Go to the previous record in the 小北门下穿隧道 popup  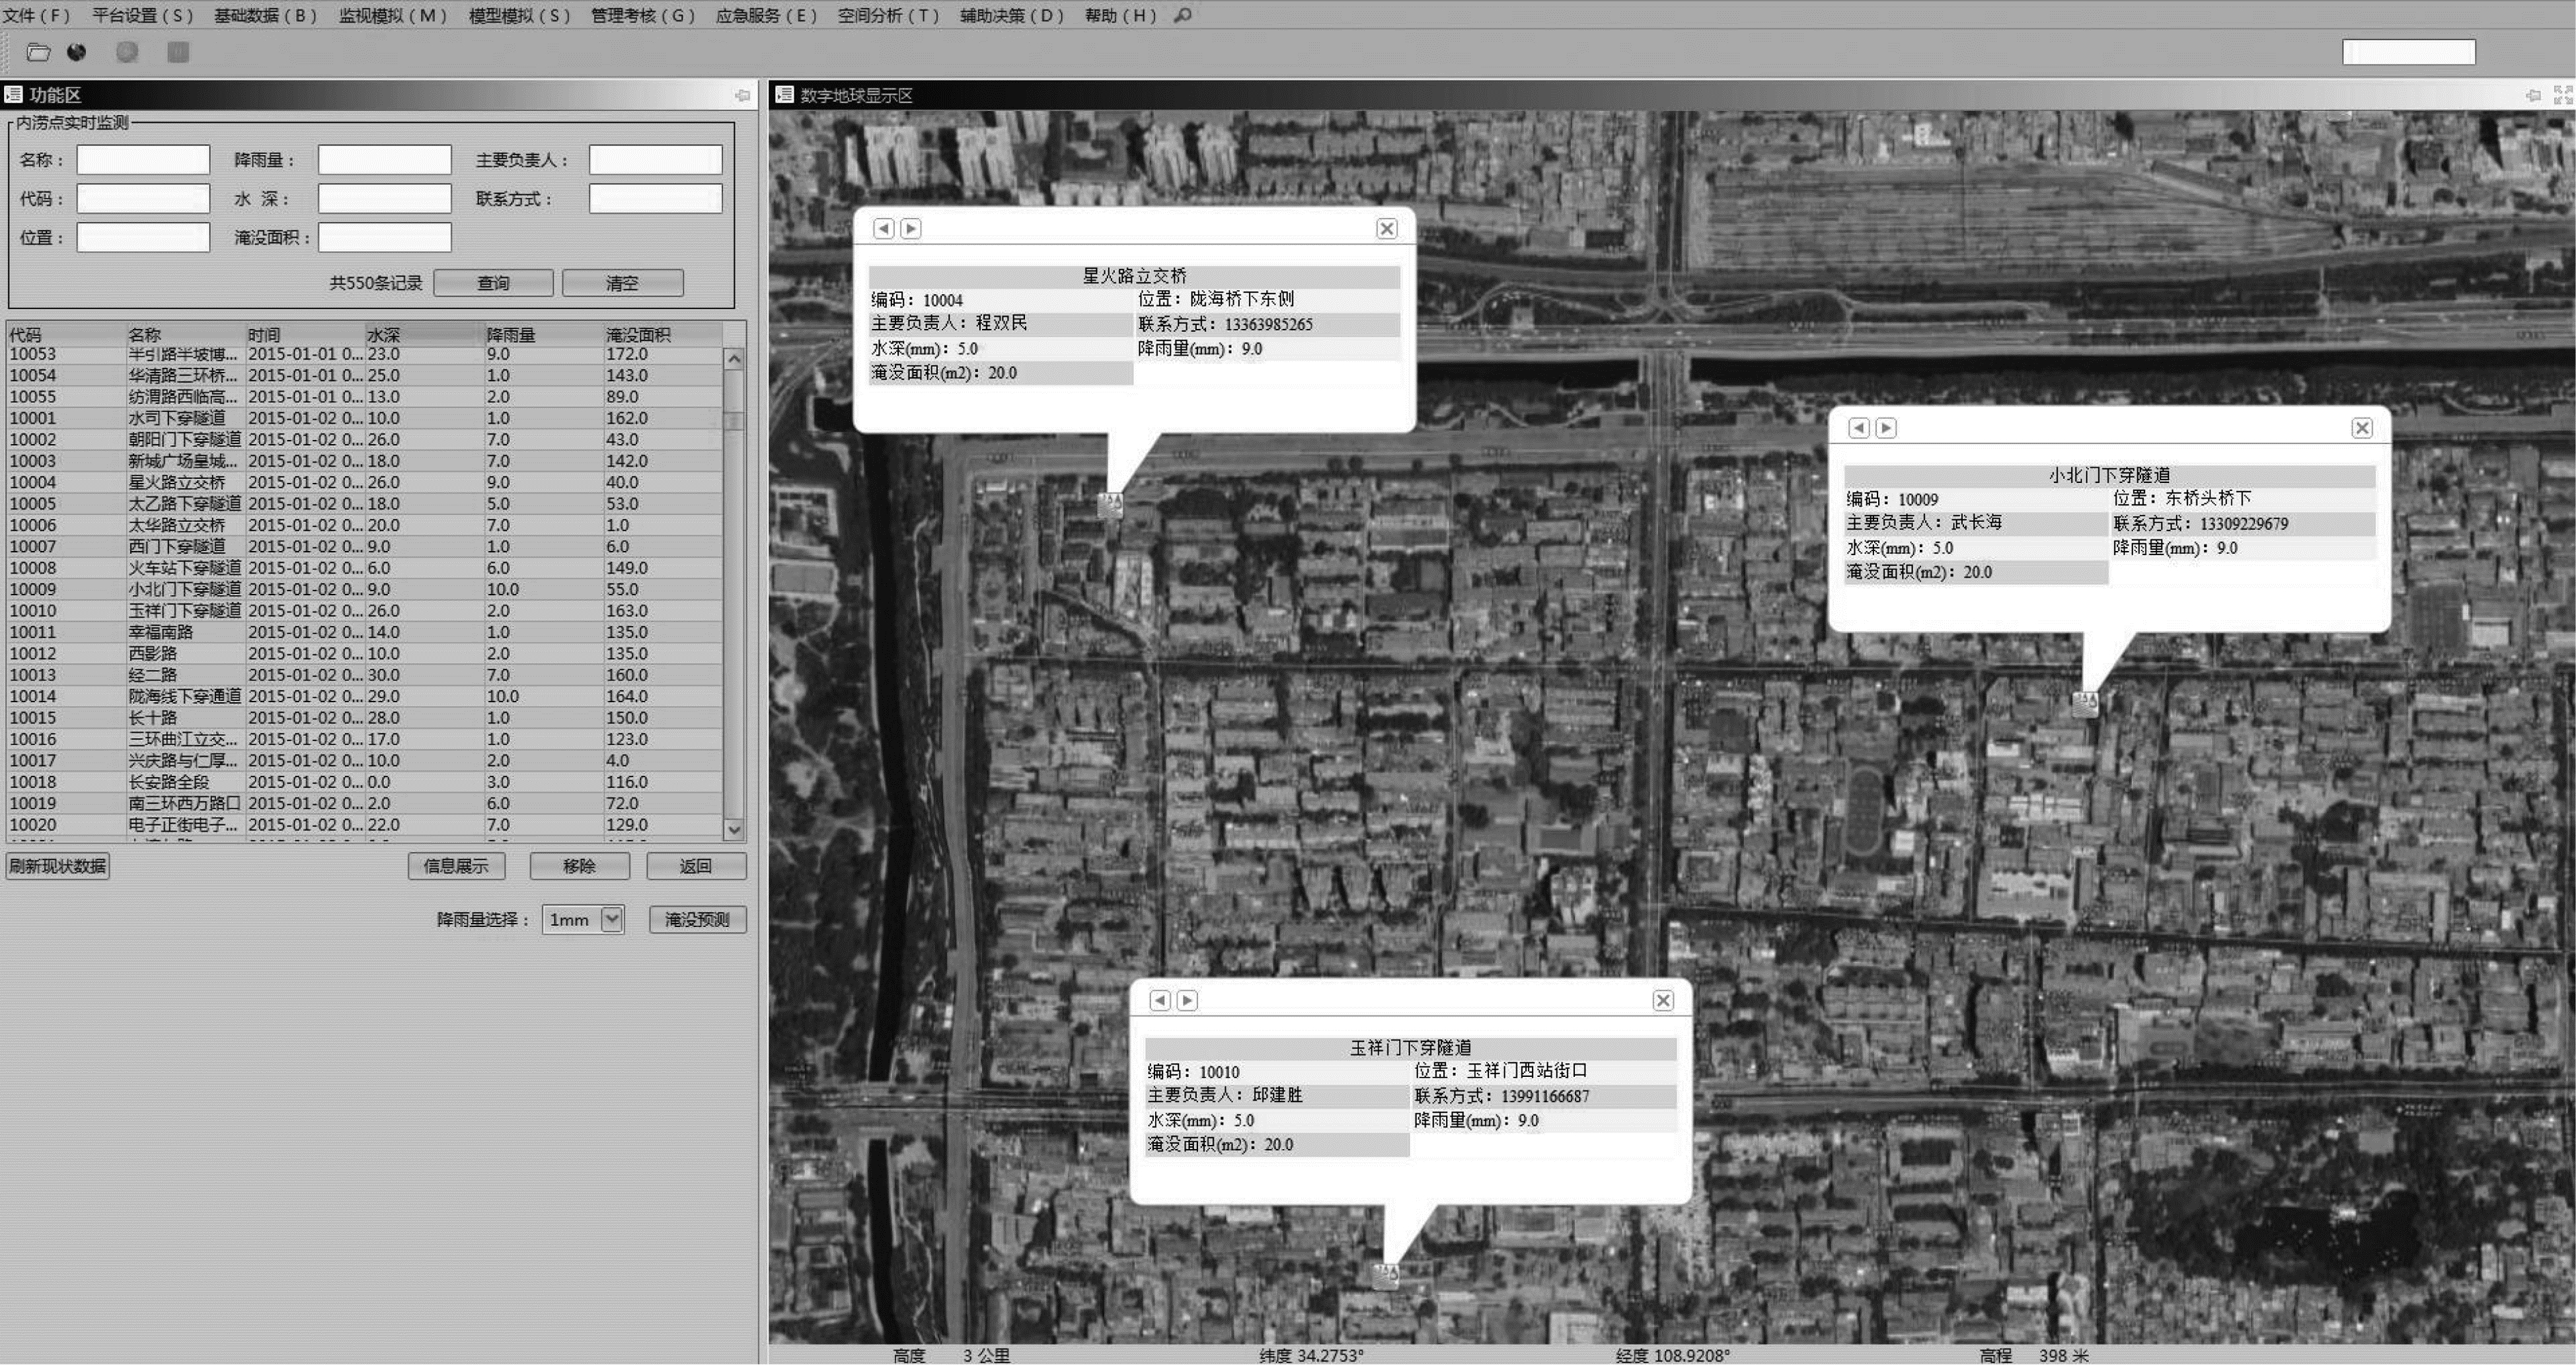pyautogui.click(x=1858, y=428)
